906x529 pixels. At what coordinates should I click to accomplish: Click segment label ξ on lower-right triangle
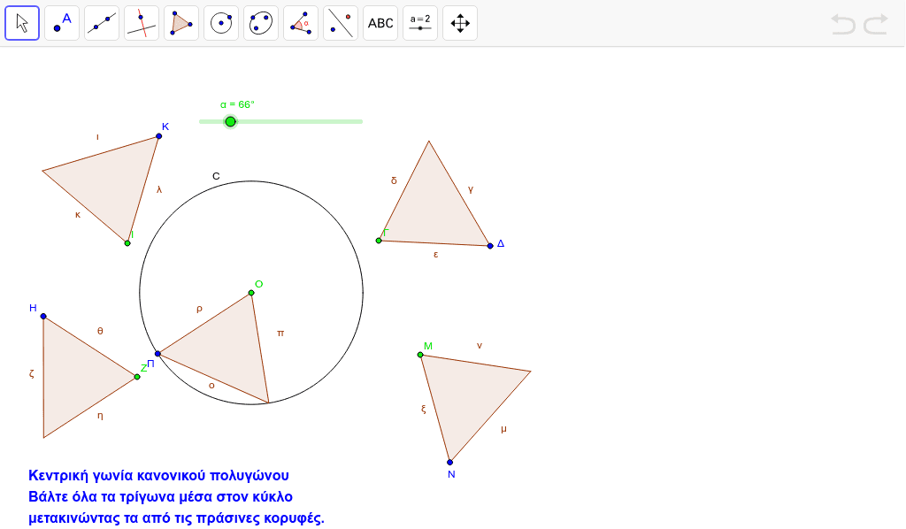pyautogui.click(x=424, y=409)
